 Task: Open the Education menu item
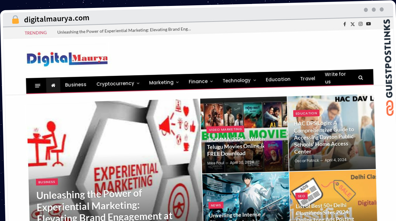pos(278,79)
